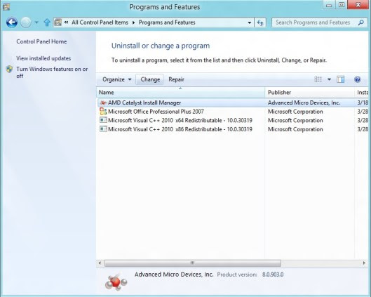
Task: Open Control Panel Home link
Action: point(41,41)
